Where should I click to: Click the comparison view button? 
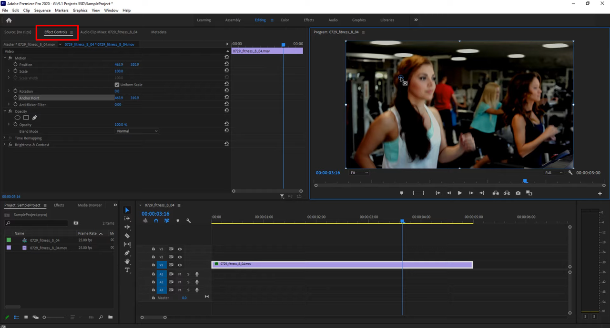pyautogui.click(x=529, y=193)
